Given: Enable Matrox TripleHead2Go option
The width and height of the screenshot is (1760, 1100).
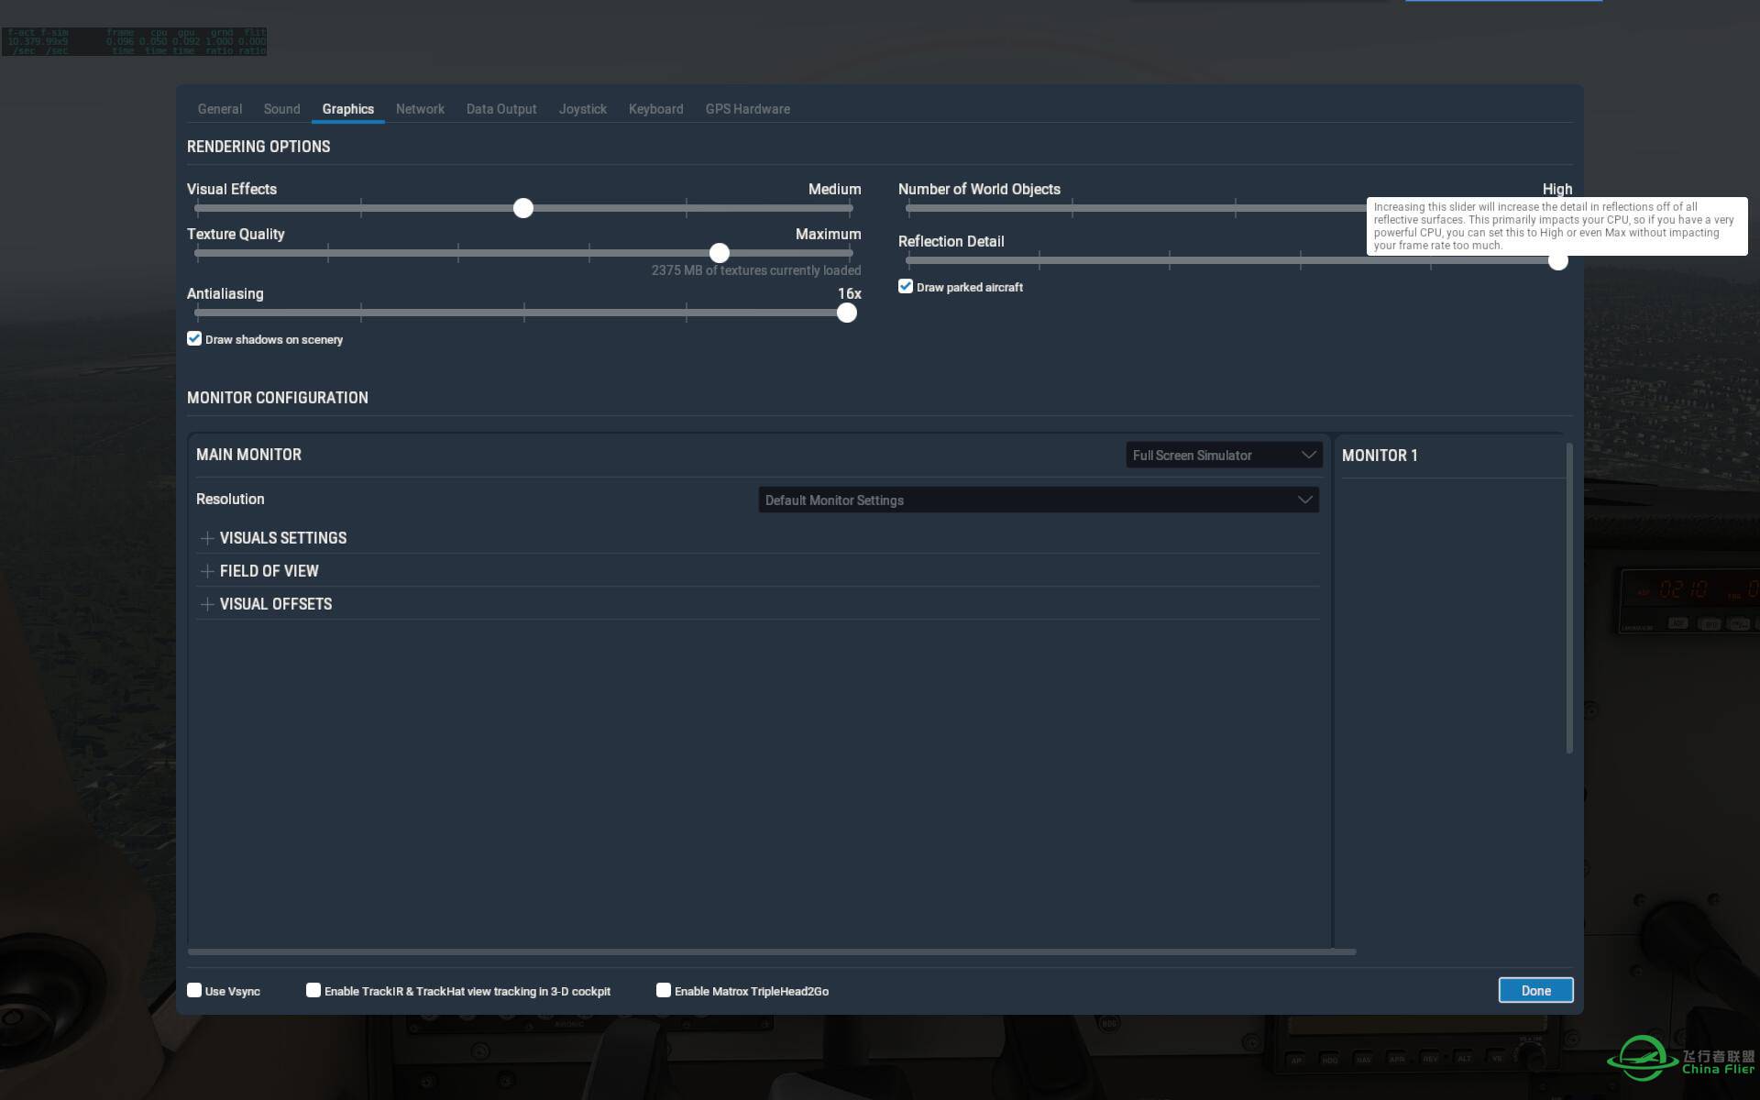Looking at the screenshot, I should pyautogui.click(x=663, y=990).
